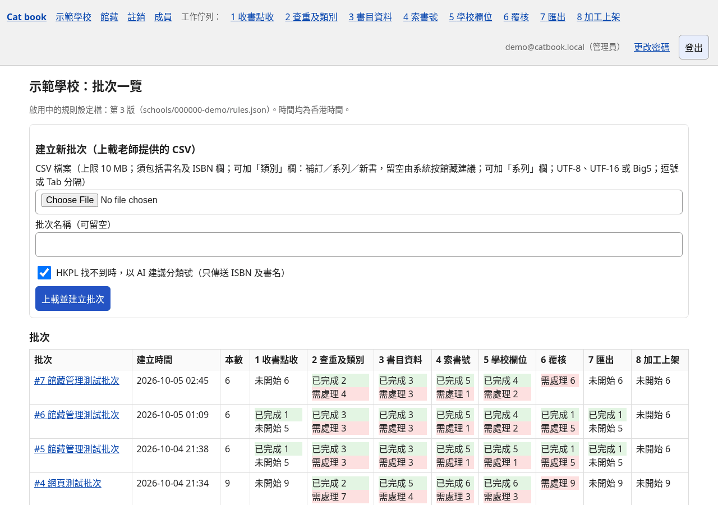
Task: Focus the 批次名稱 text field
Action: [x=359, y=245]
